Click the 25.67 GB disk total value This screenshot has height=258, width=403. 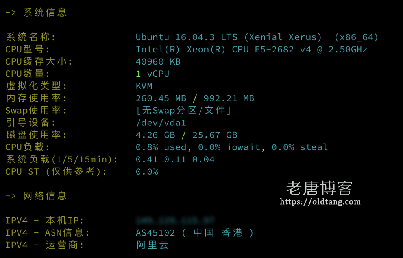pyautogui.click(x=214, y=135)
